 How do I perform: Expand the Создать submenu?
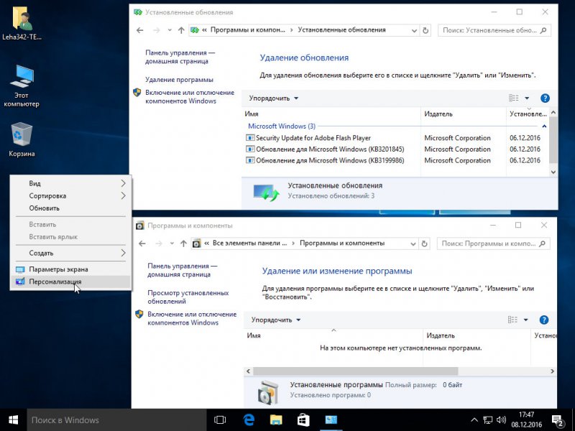(x=70, y=253)
